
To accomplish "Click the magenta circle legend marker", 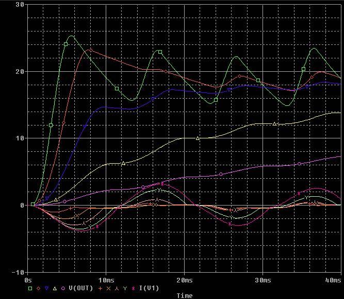I will 63,289.
